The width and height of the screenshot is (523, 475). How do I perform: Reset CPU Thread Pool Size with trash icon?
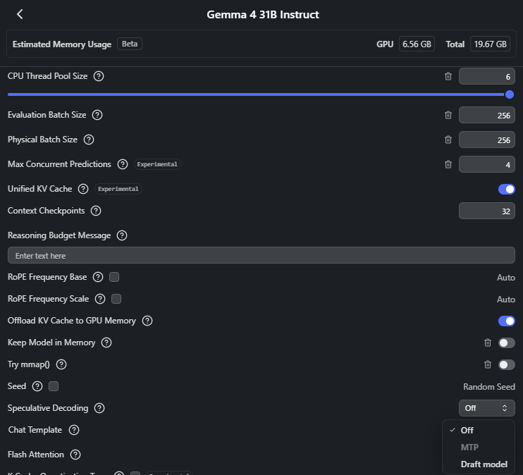coord(448,76)
